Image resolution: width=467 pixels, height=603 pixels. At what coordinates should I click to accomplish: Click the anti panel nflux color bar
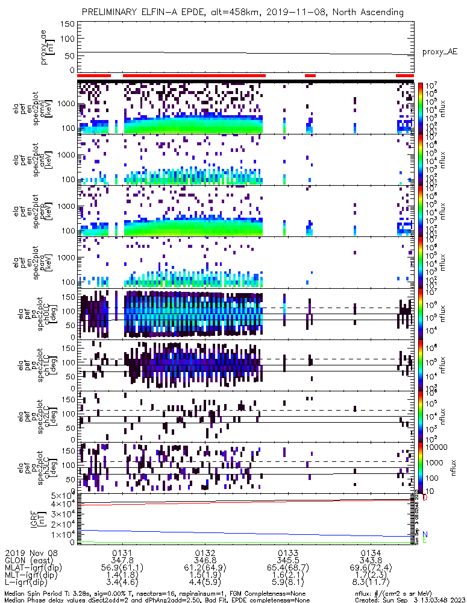[x=421, y=160]
